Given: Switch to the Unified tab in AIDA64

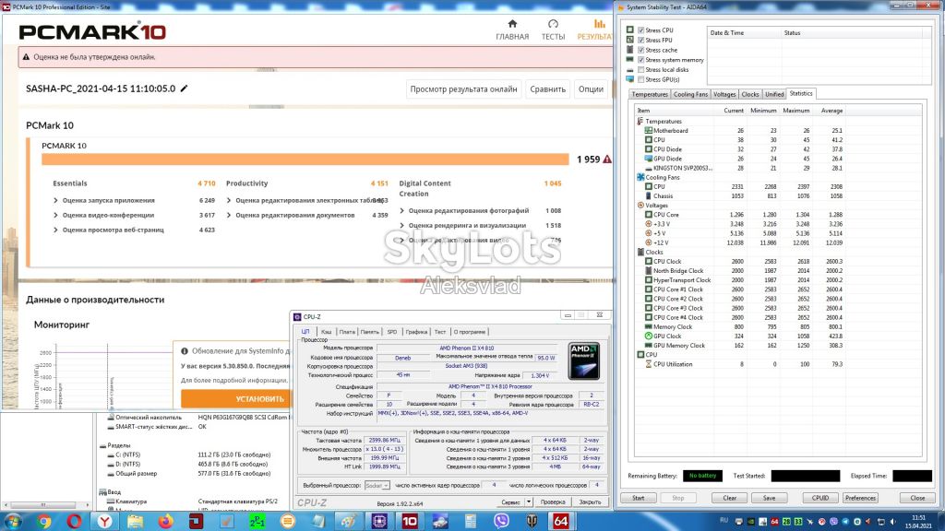Looking at the screenshot, I should 774,94.
